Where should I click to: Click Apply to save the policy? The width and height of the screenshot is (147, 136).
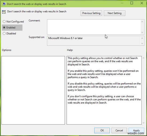point(136,130)
